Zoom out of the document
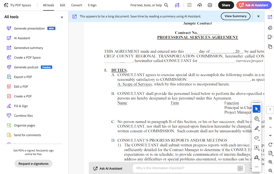Image resolution: width=274 pixels, height=174 pixels. (270, 171)
